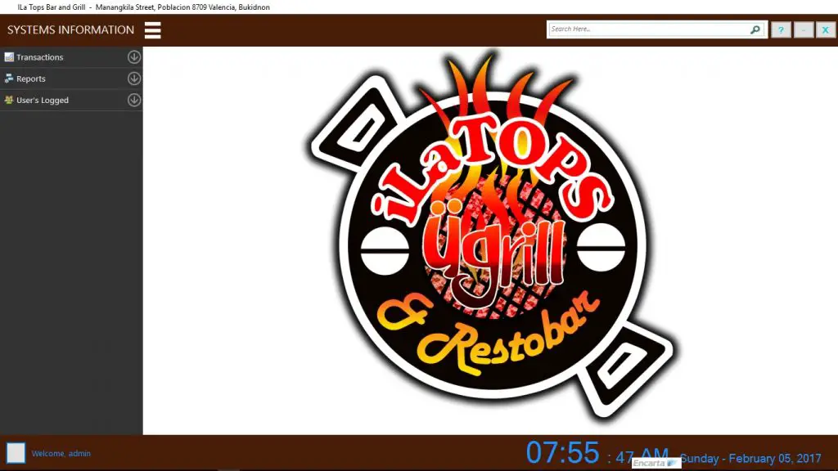The width and height of the screenshot is (838, 471).
Task: Expand the Reports section arrow
Action: (x=134, y=78)
